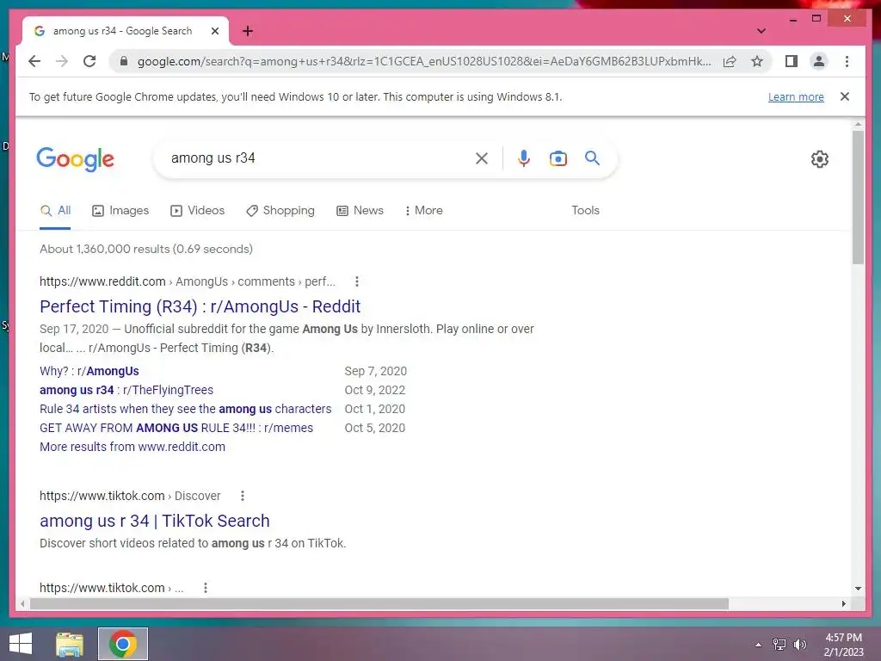Open the r/TheFlyingTrees sublink
Image resolution: width=881 pixels, height=661 pixels.
coord(126,390)
